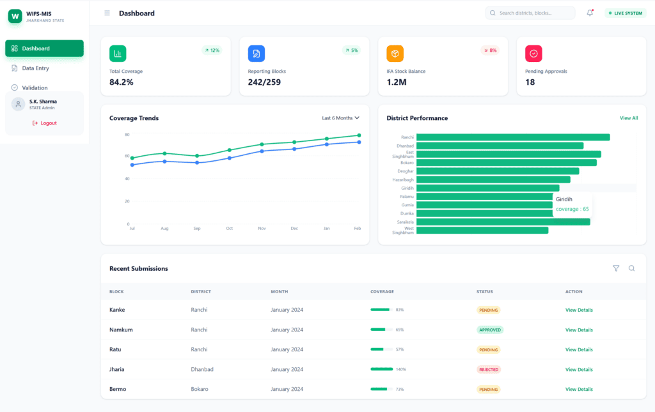
Task: Open the Last 6 Months dropdown
Action: click(340, 118)
